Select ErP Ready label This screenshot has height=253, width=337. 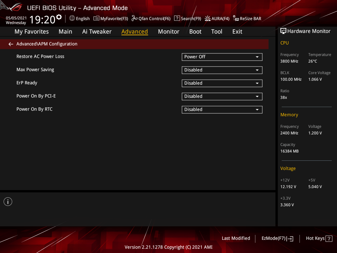point(27,83)
